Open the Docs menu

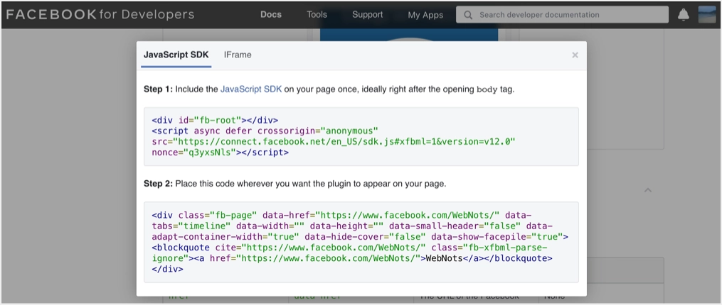pyautogui.click(x=271, y=15)
